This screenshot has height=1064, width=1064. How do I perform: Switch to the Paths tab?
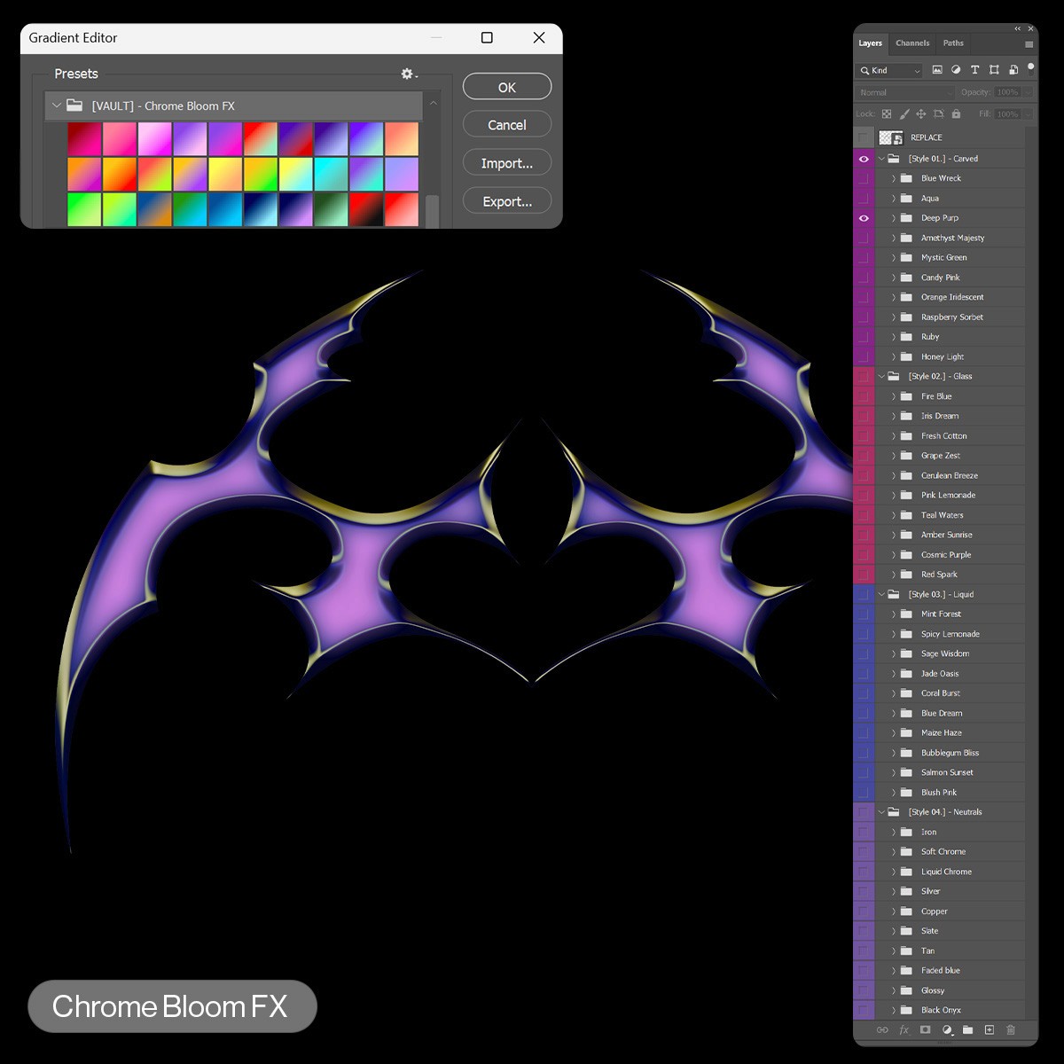pos(953,43)
